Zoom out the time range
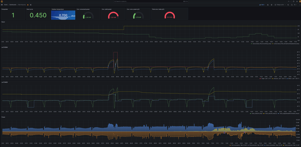 [x=288, y=5]
